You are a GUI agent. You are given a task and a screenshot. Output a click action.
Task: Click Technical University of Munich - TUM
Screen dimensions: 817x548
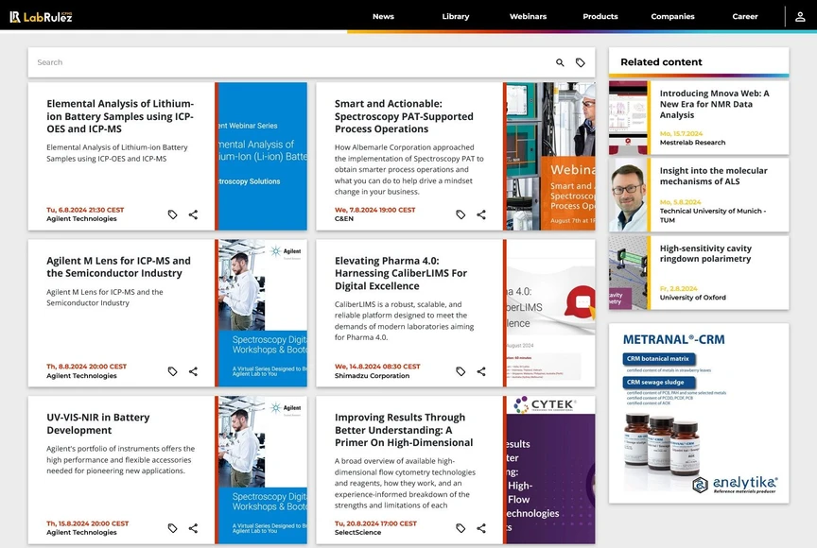pyautogui.click(x=713, y=215)
